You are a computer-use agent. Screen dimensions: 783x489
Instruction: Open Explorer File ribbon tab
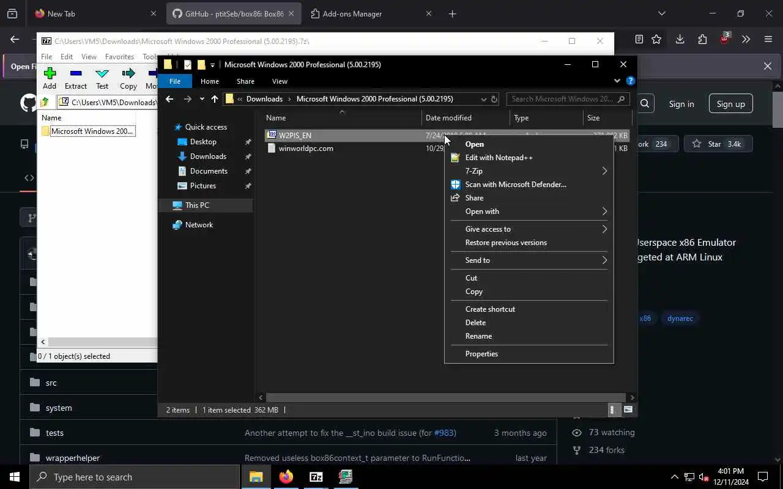click(x=175, y=81)
